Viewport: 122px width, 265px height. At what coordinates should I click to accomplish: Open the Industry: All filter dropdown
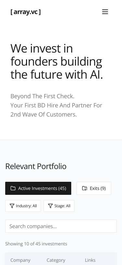23,206
